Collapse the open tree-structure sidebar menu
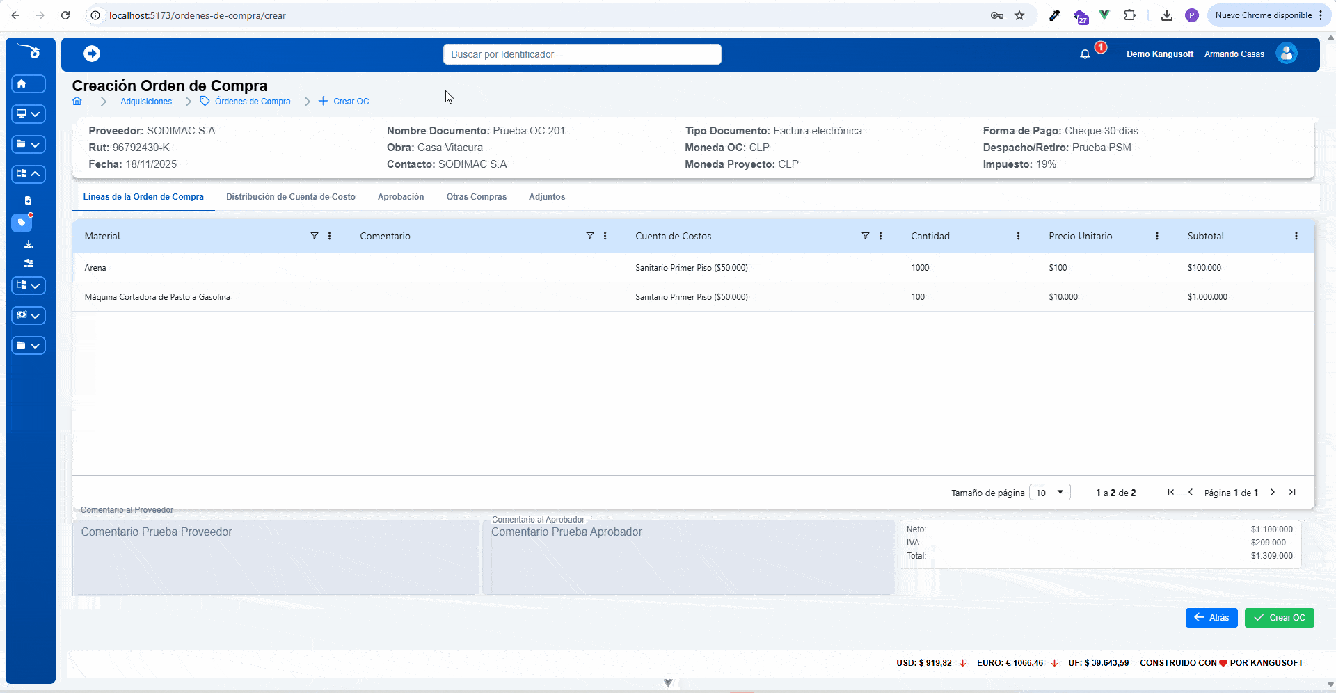The height and width of the screenshot is (693, 1336). (x=29, y=174)
